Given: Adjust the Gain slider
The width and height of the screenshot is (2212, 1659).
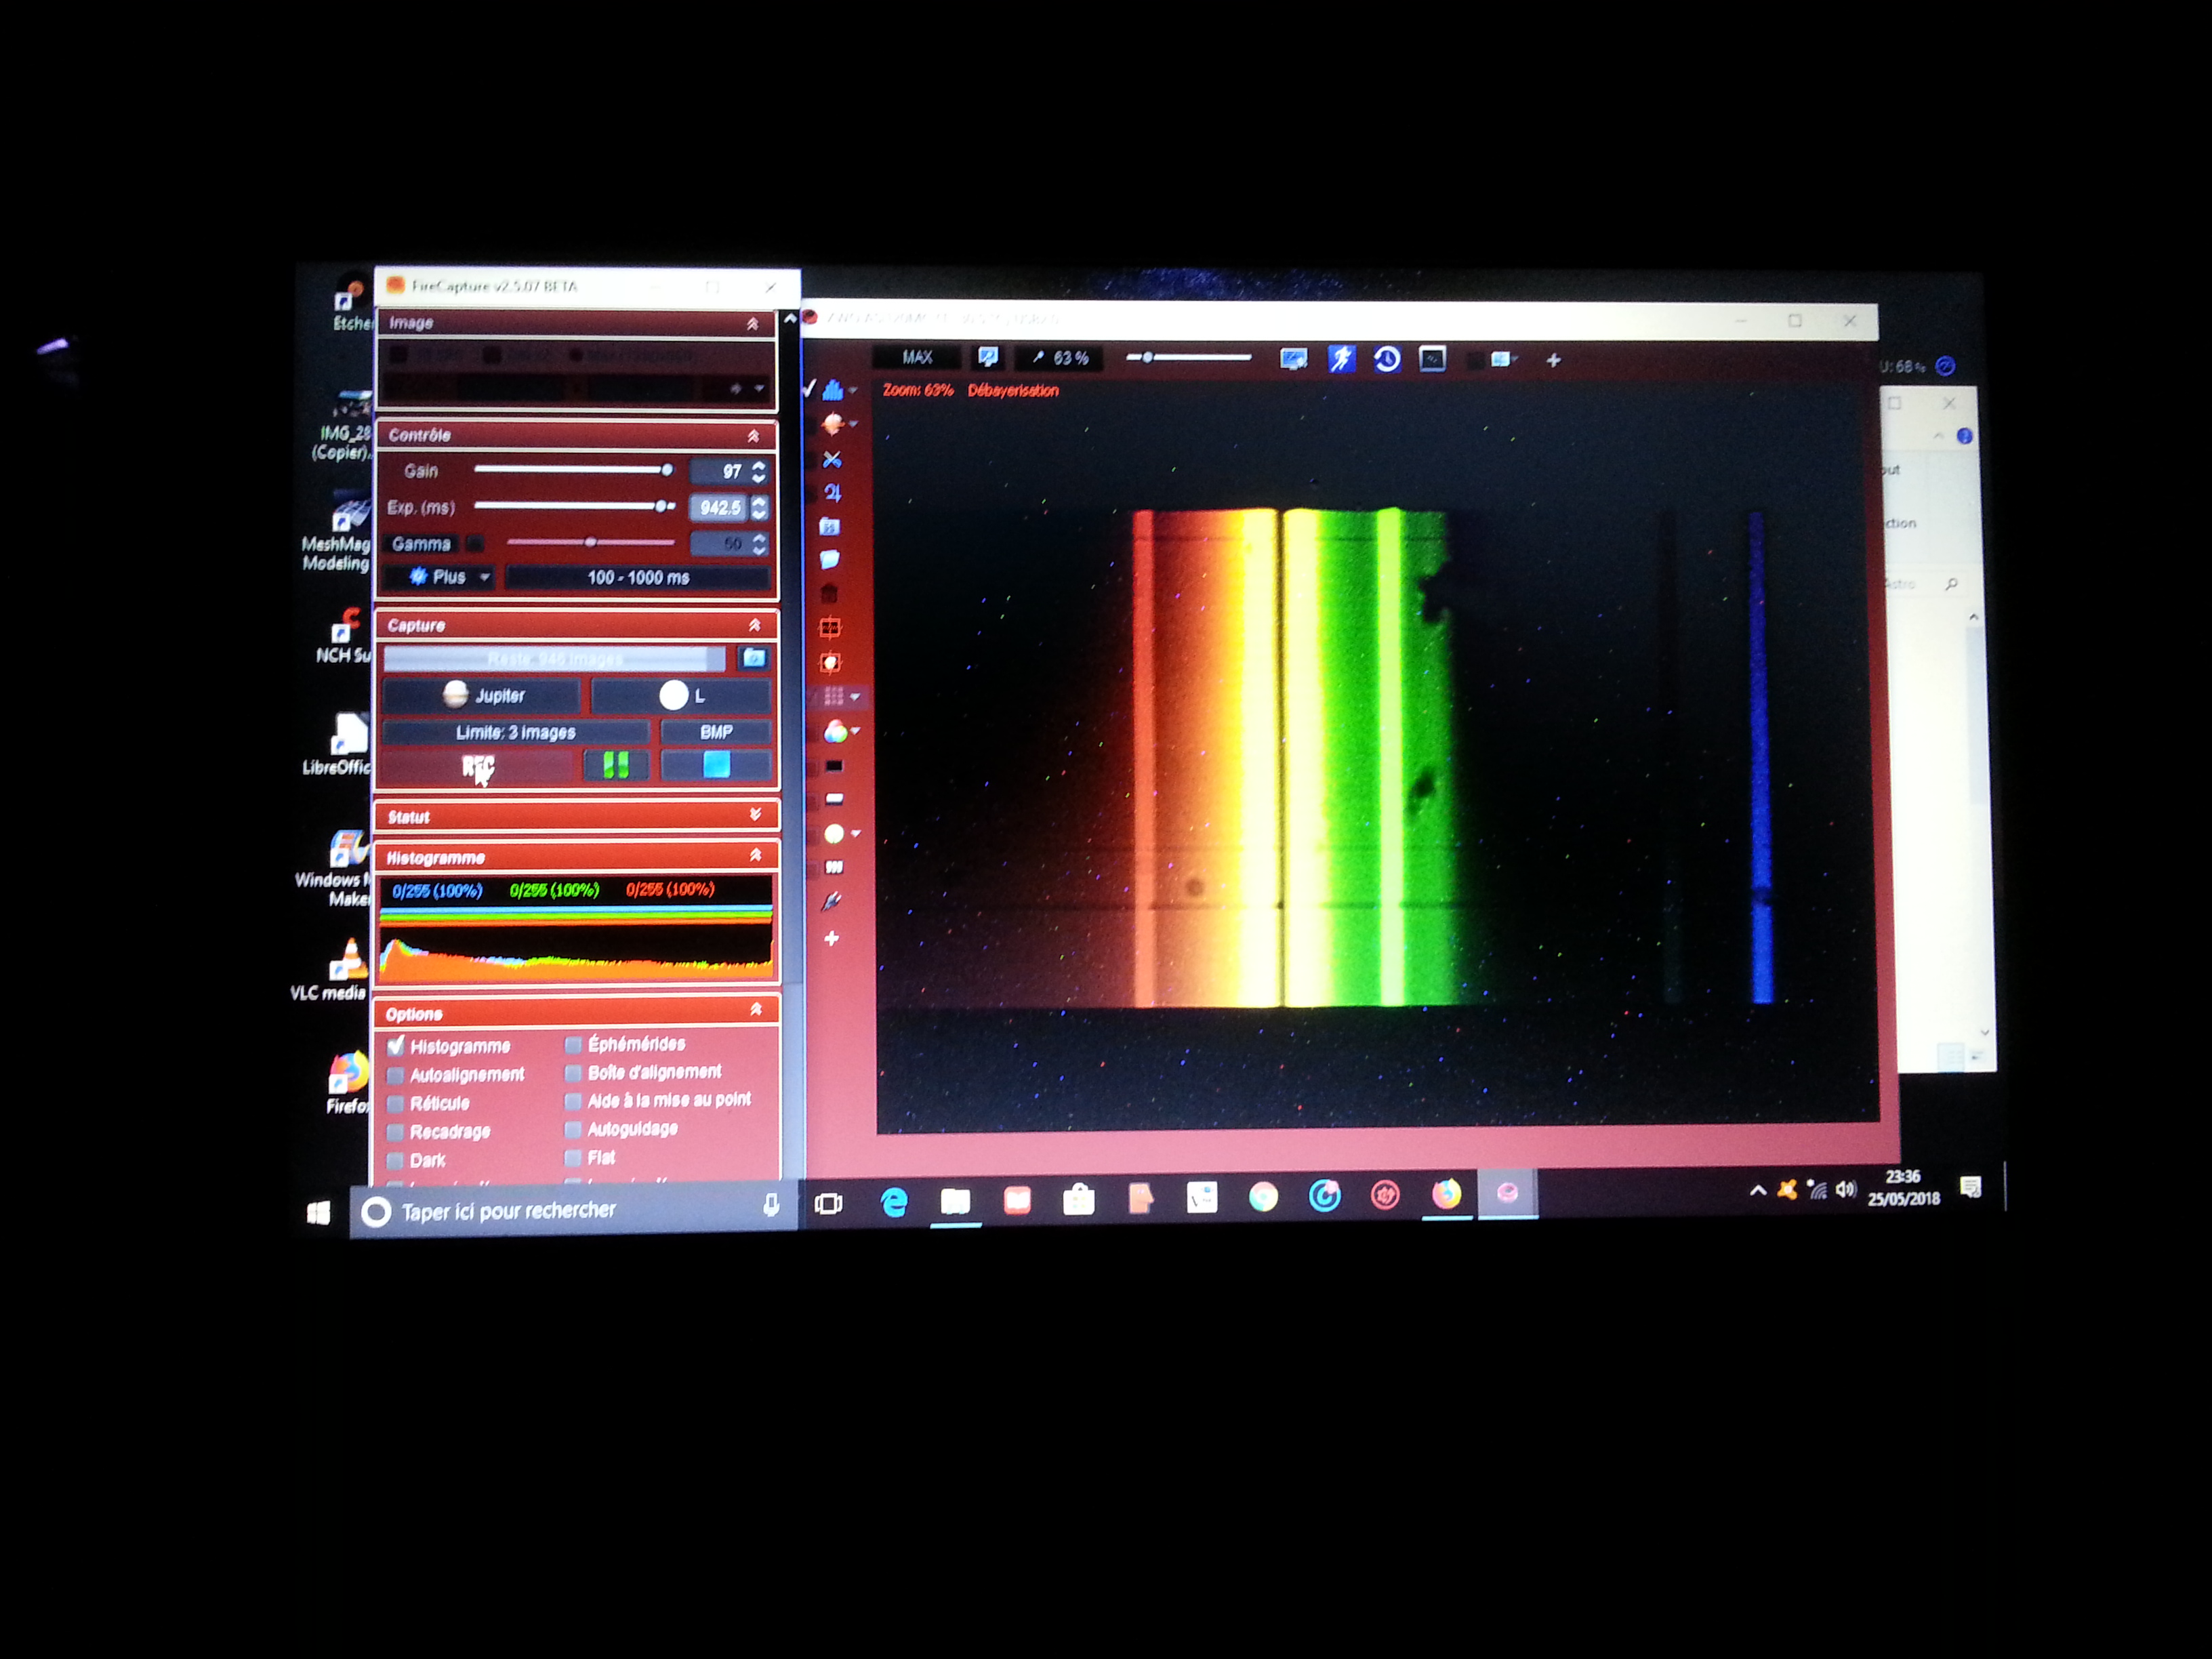Looking at the screenshot, I should click(666, 470).
